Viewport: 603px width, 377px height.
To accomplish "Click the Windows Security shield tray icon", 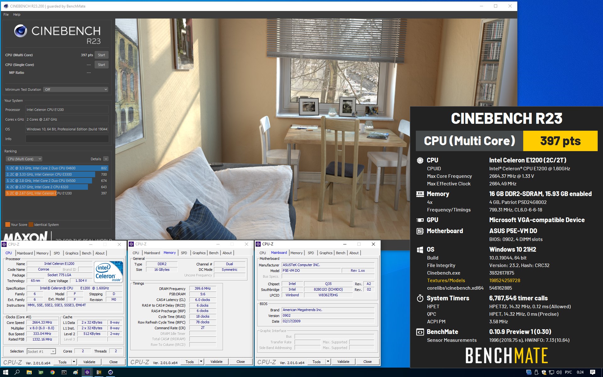I will click(x=544, y=372).
